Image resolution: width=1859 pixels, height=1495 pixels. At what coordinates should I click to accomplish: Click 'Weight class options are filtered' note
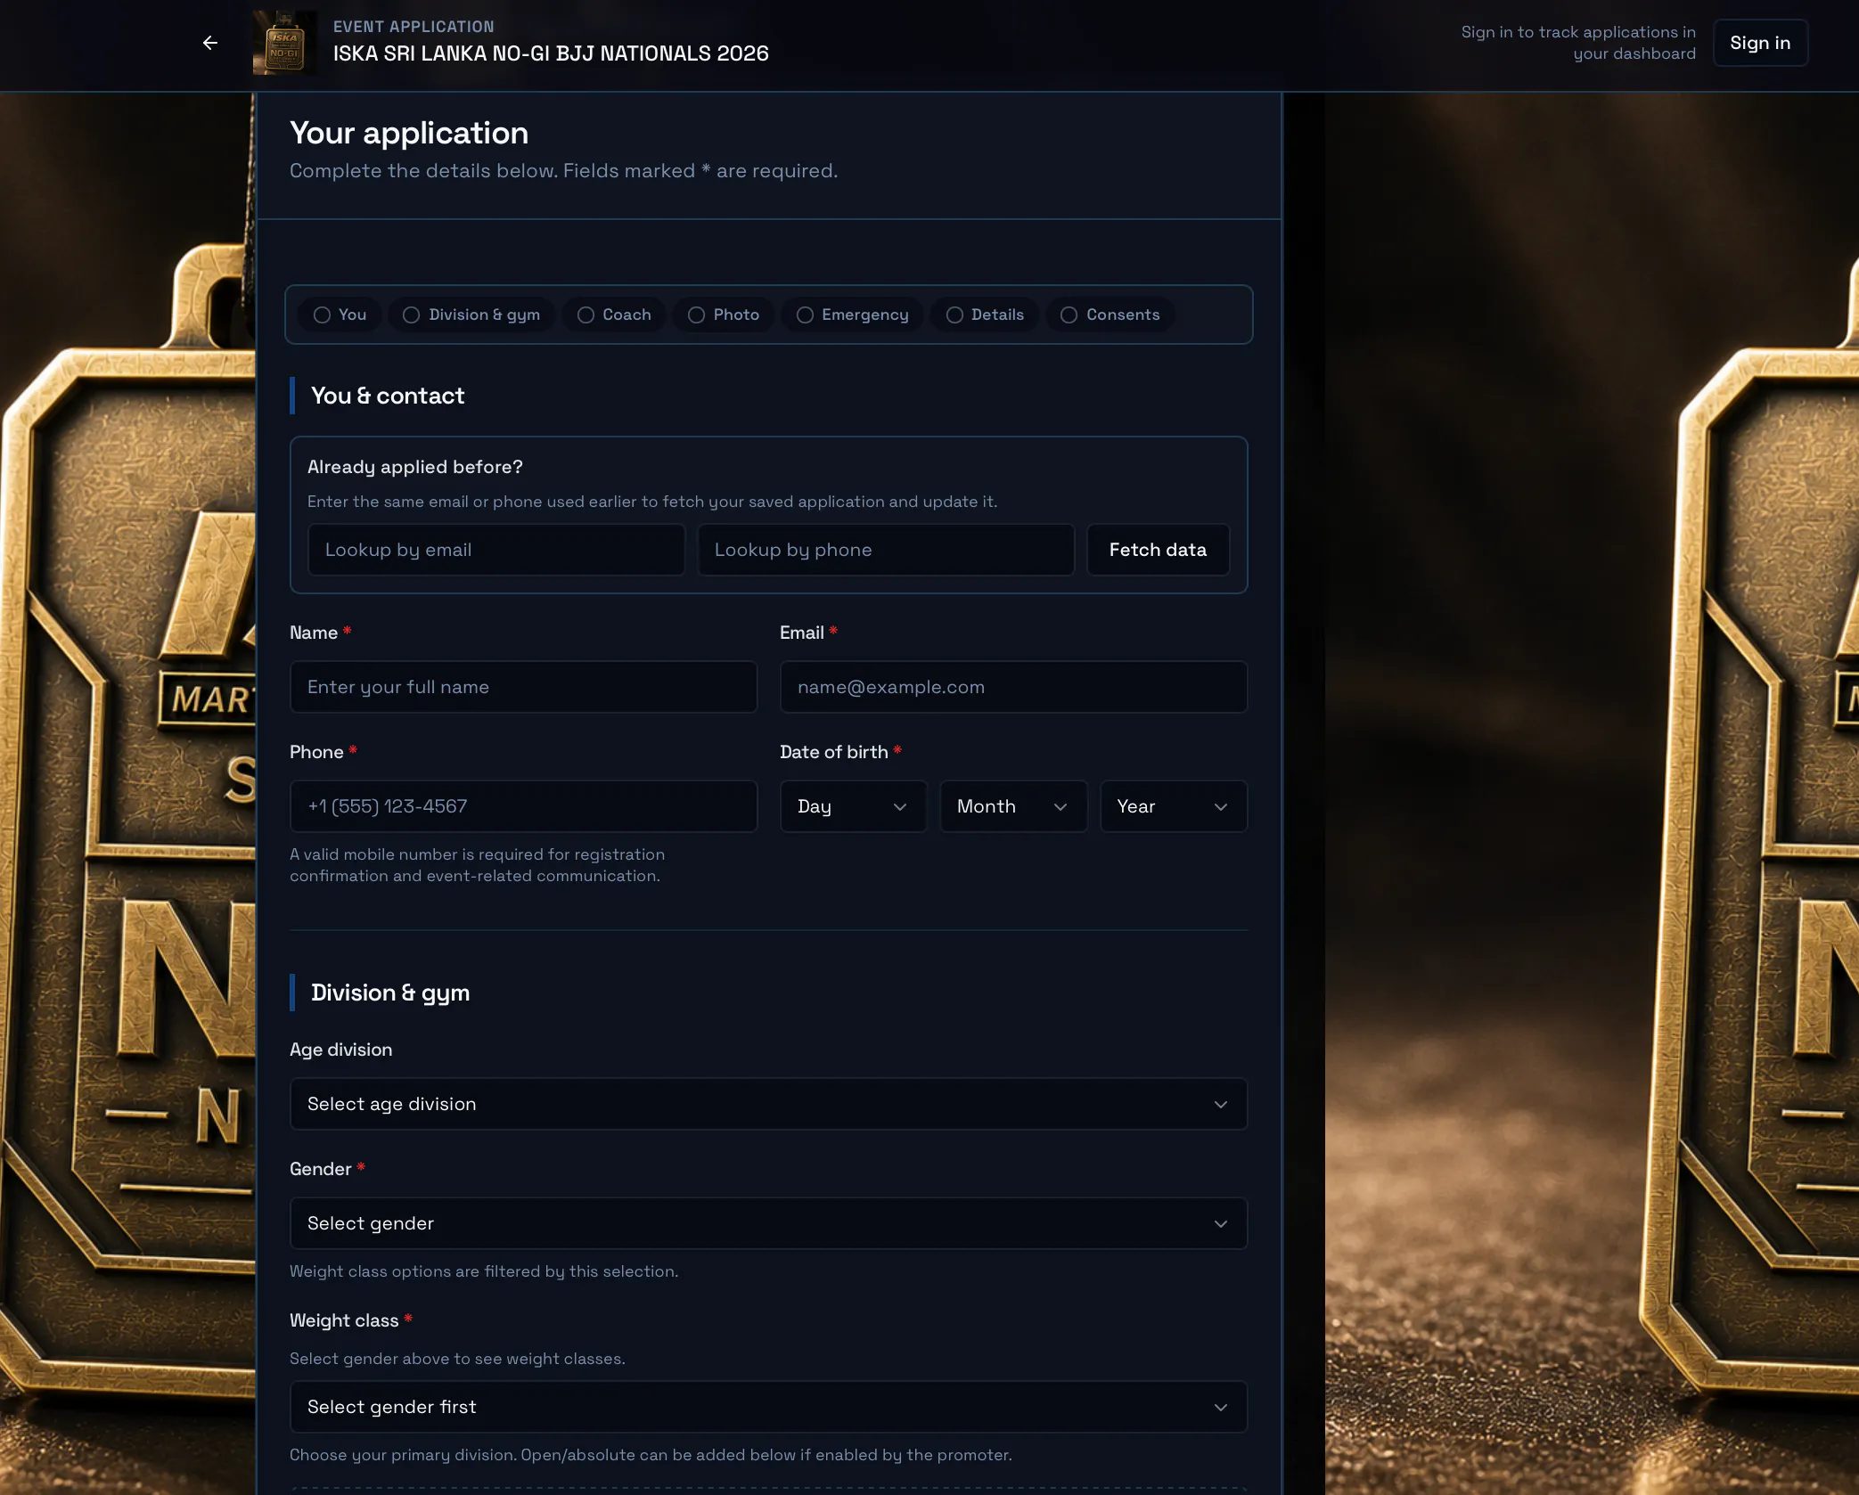(484, 1271)
